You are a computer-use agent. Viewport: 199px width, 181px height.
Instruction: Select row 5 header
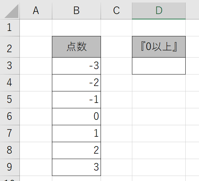(x=10, y=100)
